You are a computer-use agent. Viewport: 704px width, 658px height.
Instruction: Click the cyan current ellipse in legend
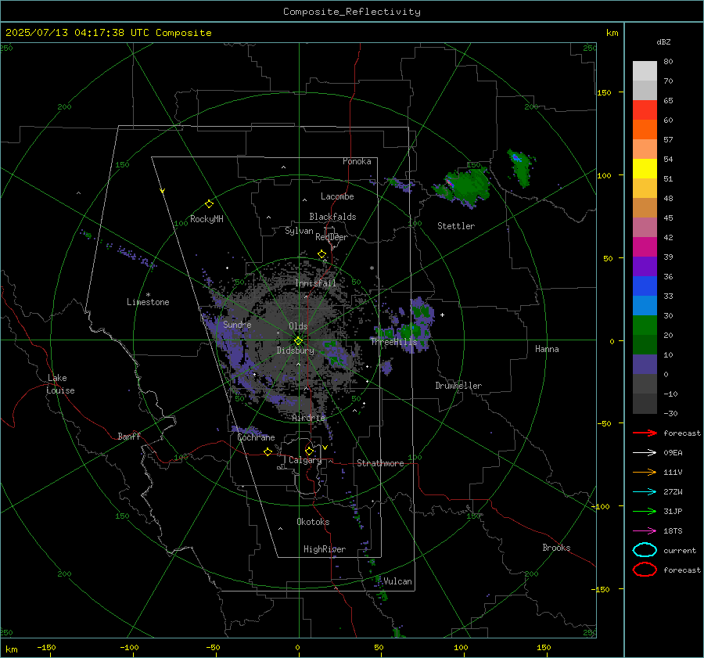[x=645, y=550]
